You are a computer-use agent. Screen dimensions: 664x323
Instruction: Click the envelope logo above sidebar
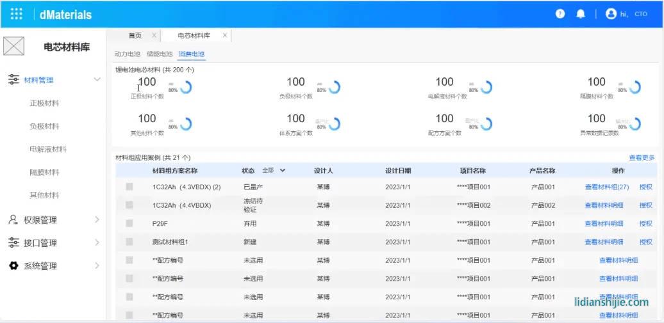pos(13,46)
